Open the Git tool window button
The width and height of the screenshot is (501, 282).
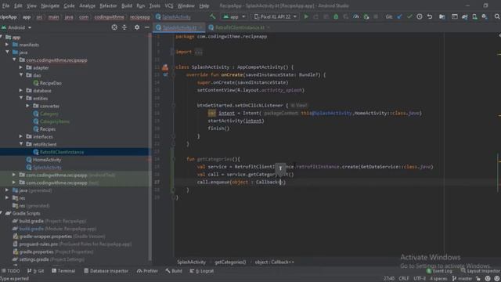click(x=36, y=271)
